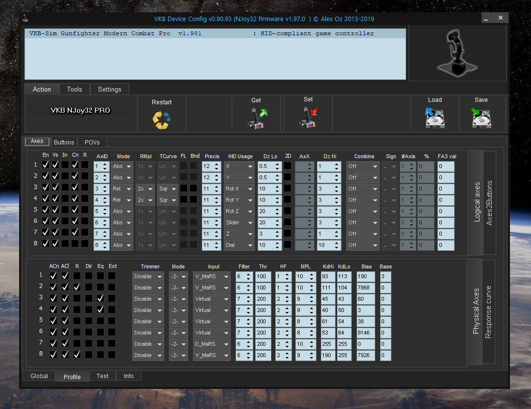Click Bias field showing 7868

(x=366, y=288)
